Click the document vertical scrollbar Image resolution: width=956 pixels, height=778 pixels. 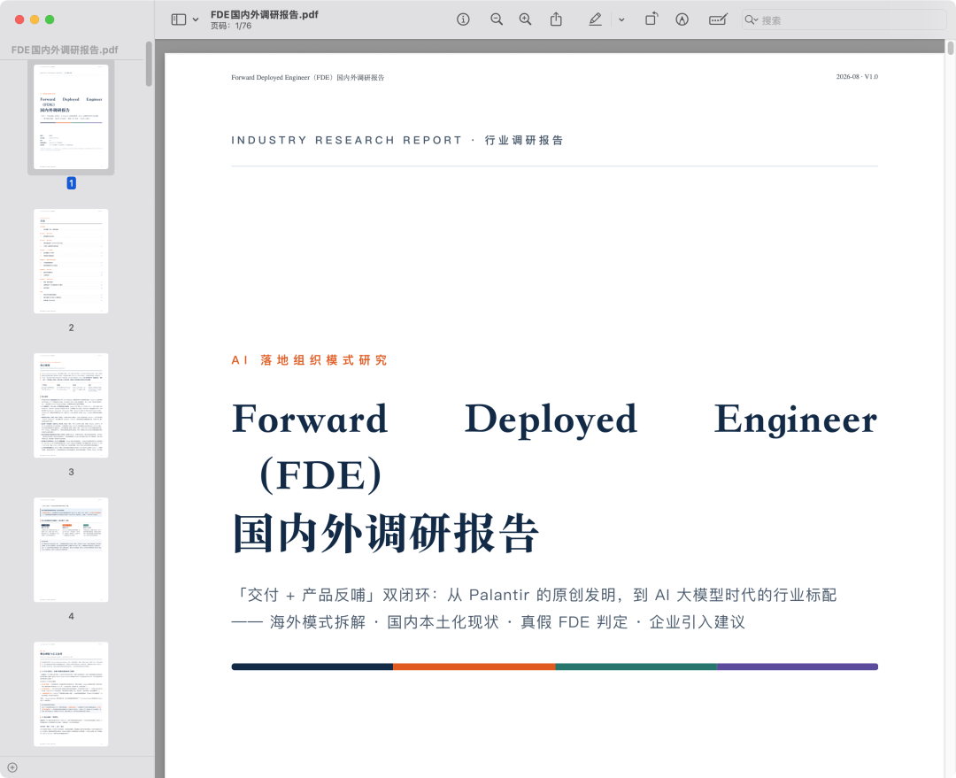pos(950,48)
